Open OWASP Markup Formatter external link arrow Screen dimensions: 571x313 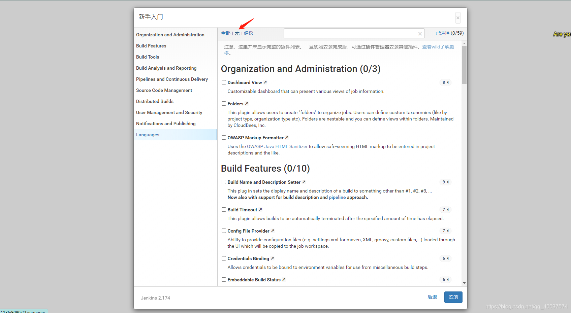click(287, 137)
